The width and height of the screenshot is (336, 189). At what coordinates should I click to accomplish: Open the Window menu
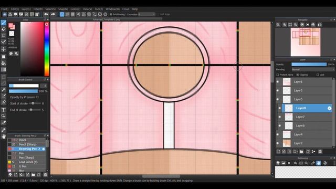112,9
